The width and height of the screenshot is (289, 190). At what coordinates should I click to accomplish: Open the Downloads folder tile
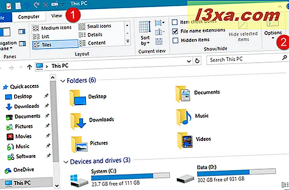click(92, 121)
